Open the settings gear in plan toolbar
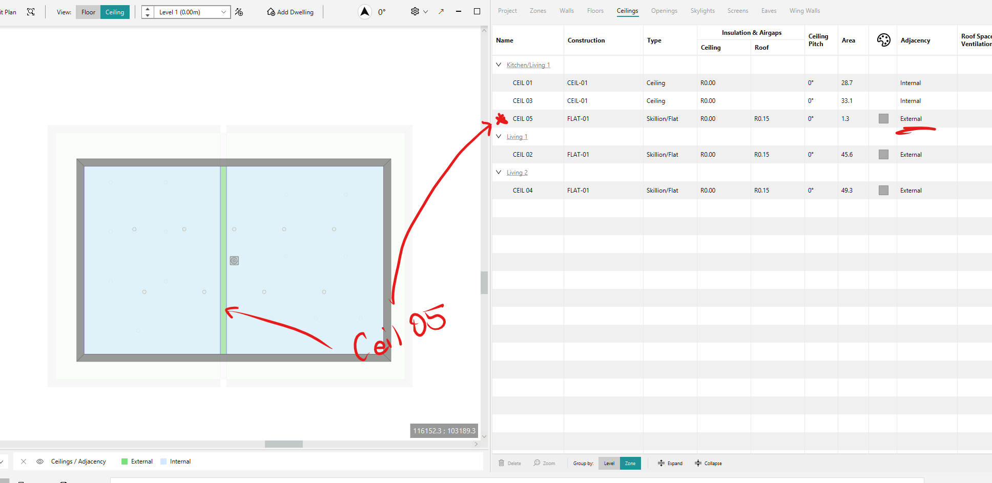This screenshot has width=992, height=483. coord(415,11)
